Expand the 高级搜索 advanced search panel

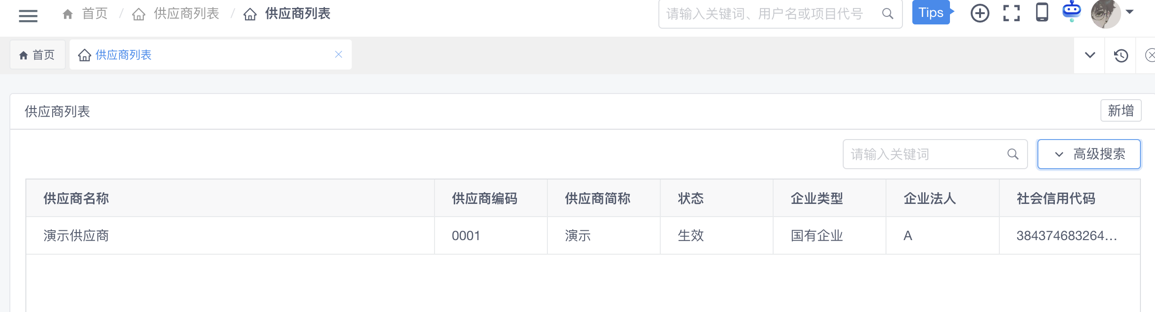(x=1089, y=154)
